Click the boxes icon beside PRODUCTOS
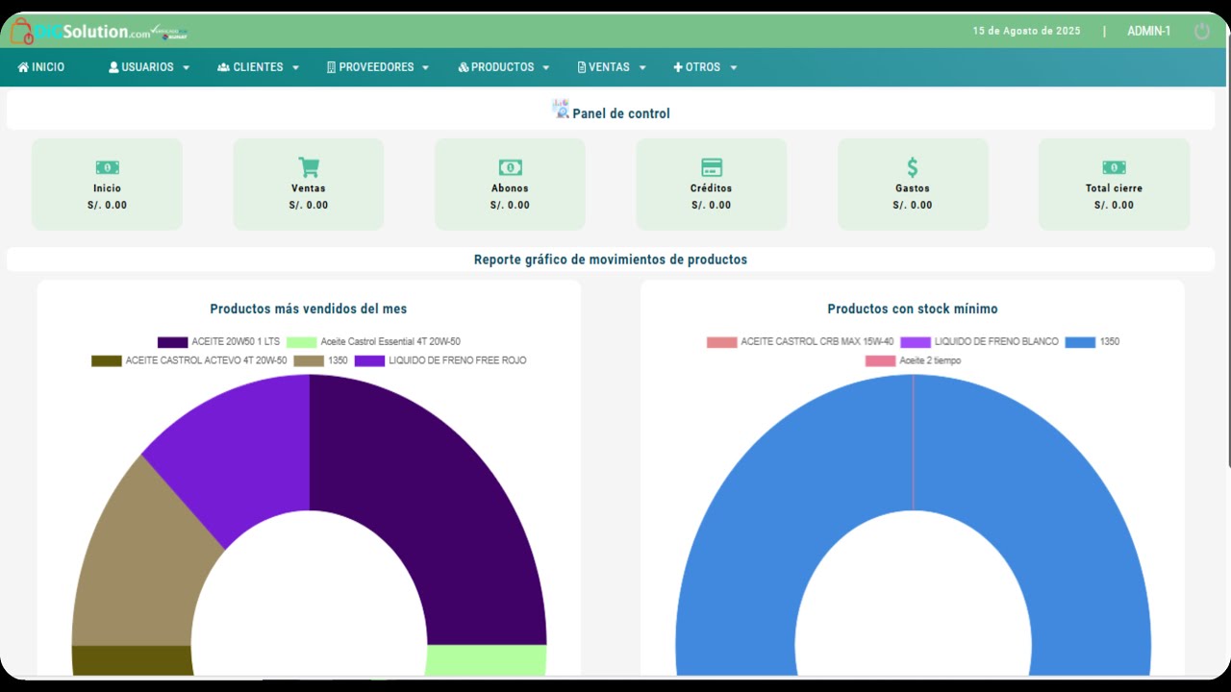This screenshot has width=1231, height=692. click(x=464, y=67)
